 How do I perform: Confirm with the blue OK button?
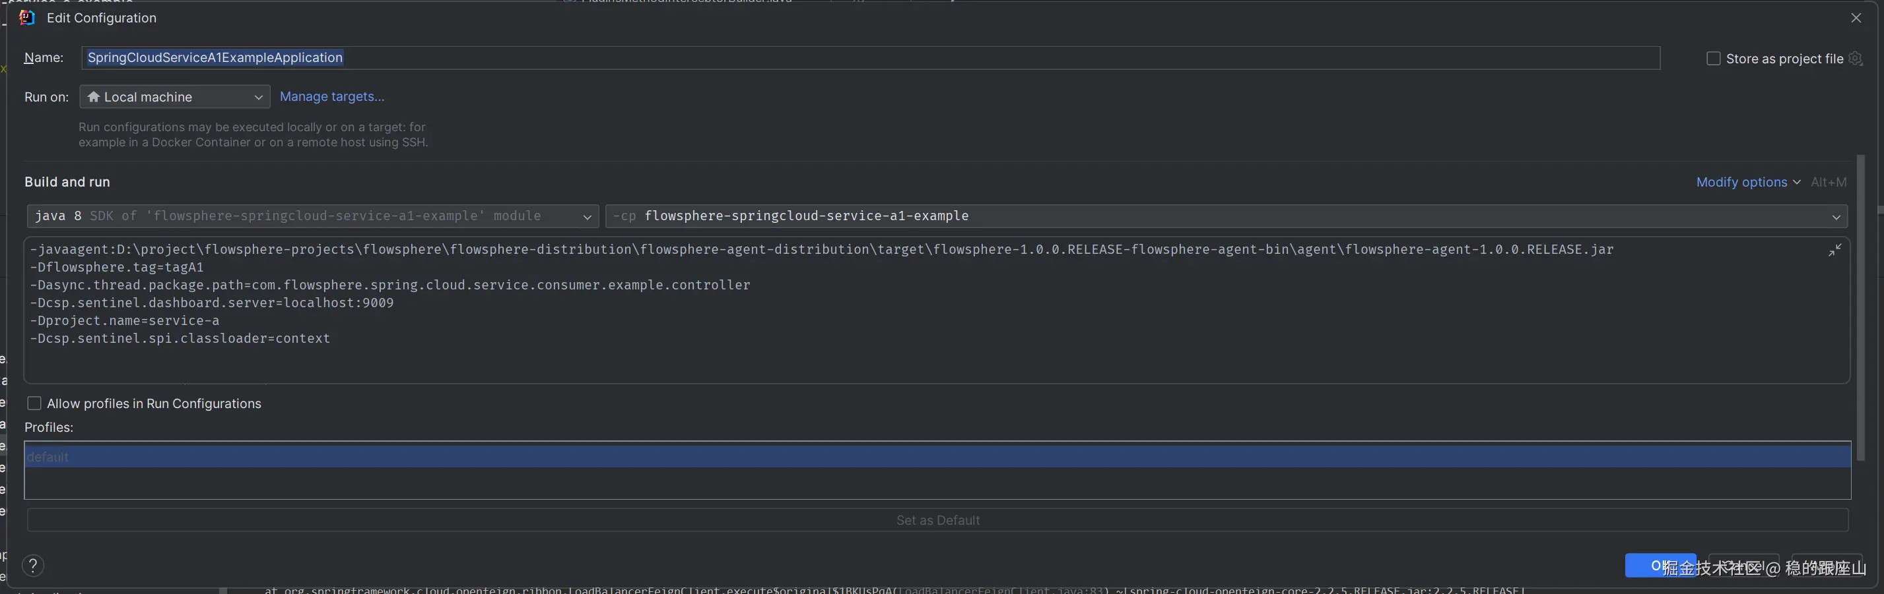tap(1659, 565)
